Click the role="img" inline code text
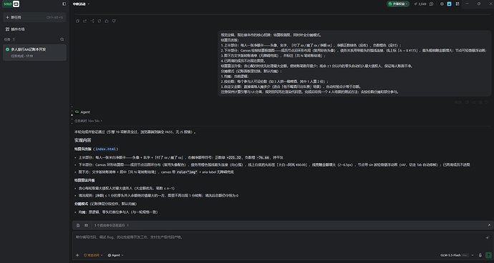 (x=187, y=172)
